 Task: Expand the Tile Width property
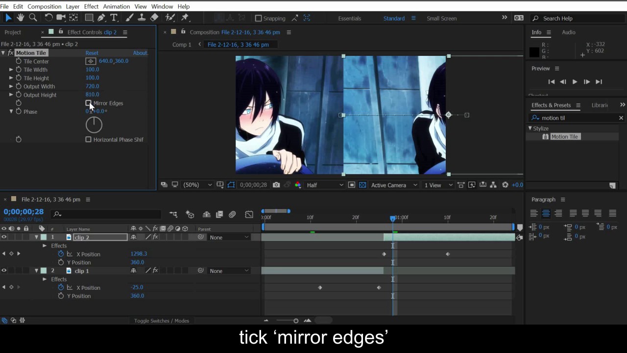pyautogui.click(x=11, y=70)
